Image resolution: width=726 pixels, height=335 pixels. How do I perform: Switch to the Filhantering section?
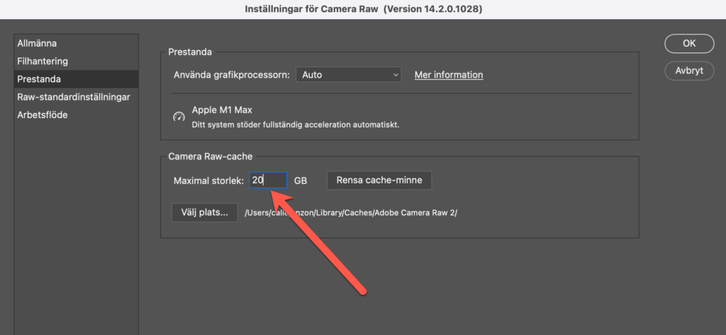(x=43, y=62)
